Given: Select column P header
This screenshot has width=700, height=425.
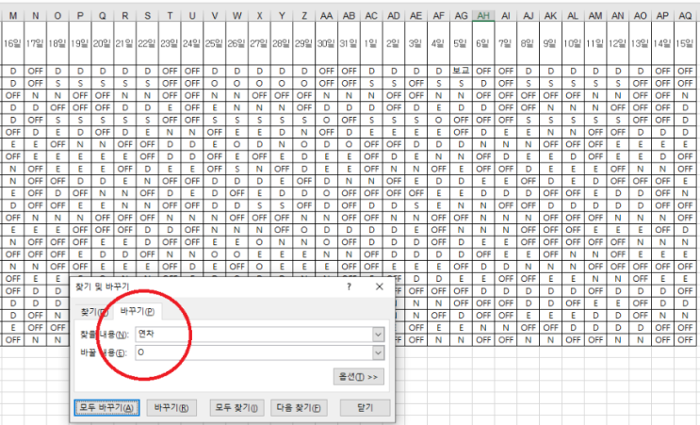Looking at the screenshot, I should (x=80, y=16).
